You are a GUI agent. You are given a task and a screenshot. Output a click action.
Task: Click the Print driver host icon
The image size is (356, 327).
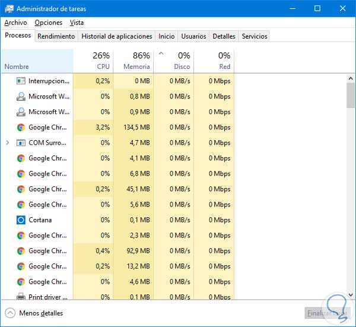click(x=21, y=297)
